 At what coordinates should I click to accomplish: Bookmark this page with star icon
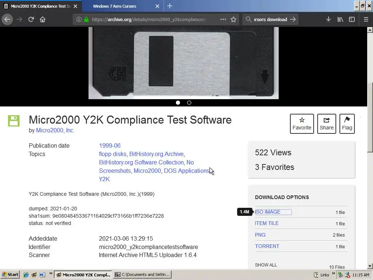(233, 20)
